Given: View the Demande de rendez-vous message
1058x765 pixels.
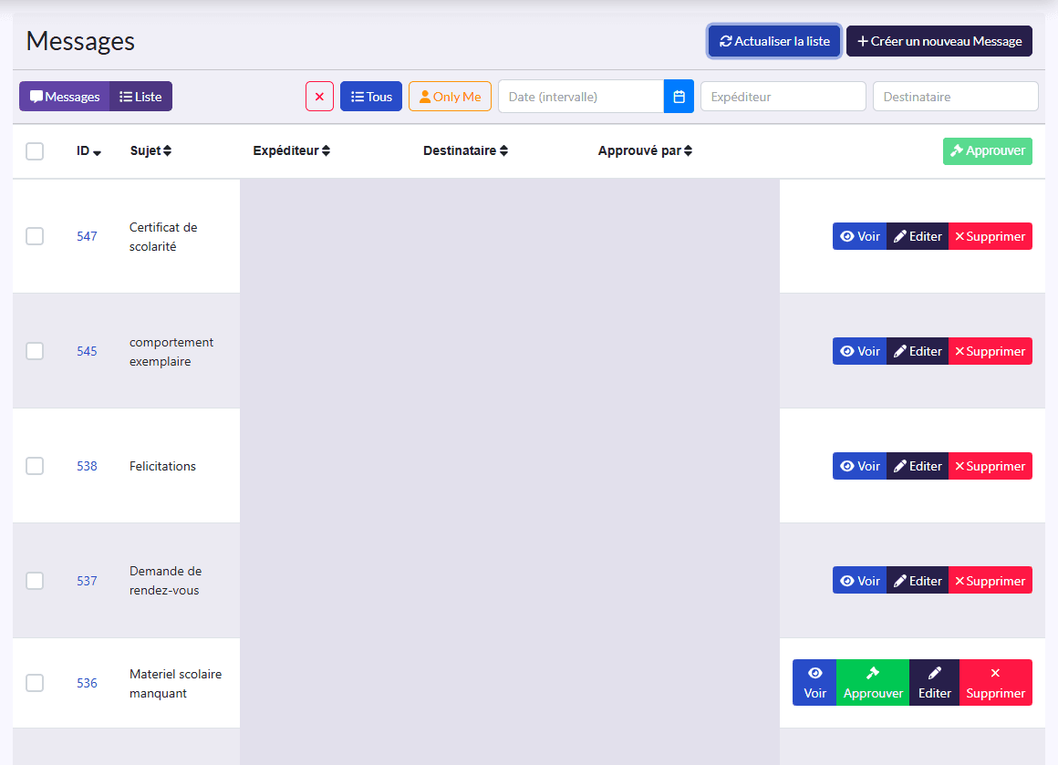Looking at the screenshot, I should pyautogui.click(x=859, y=580).
